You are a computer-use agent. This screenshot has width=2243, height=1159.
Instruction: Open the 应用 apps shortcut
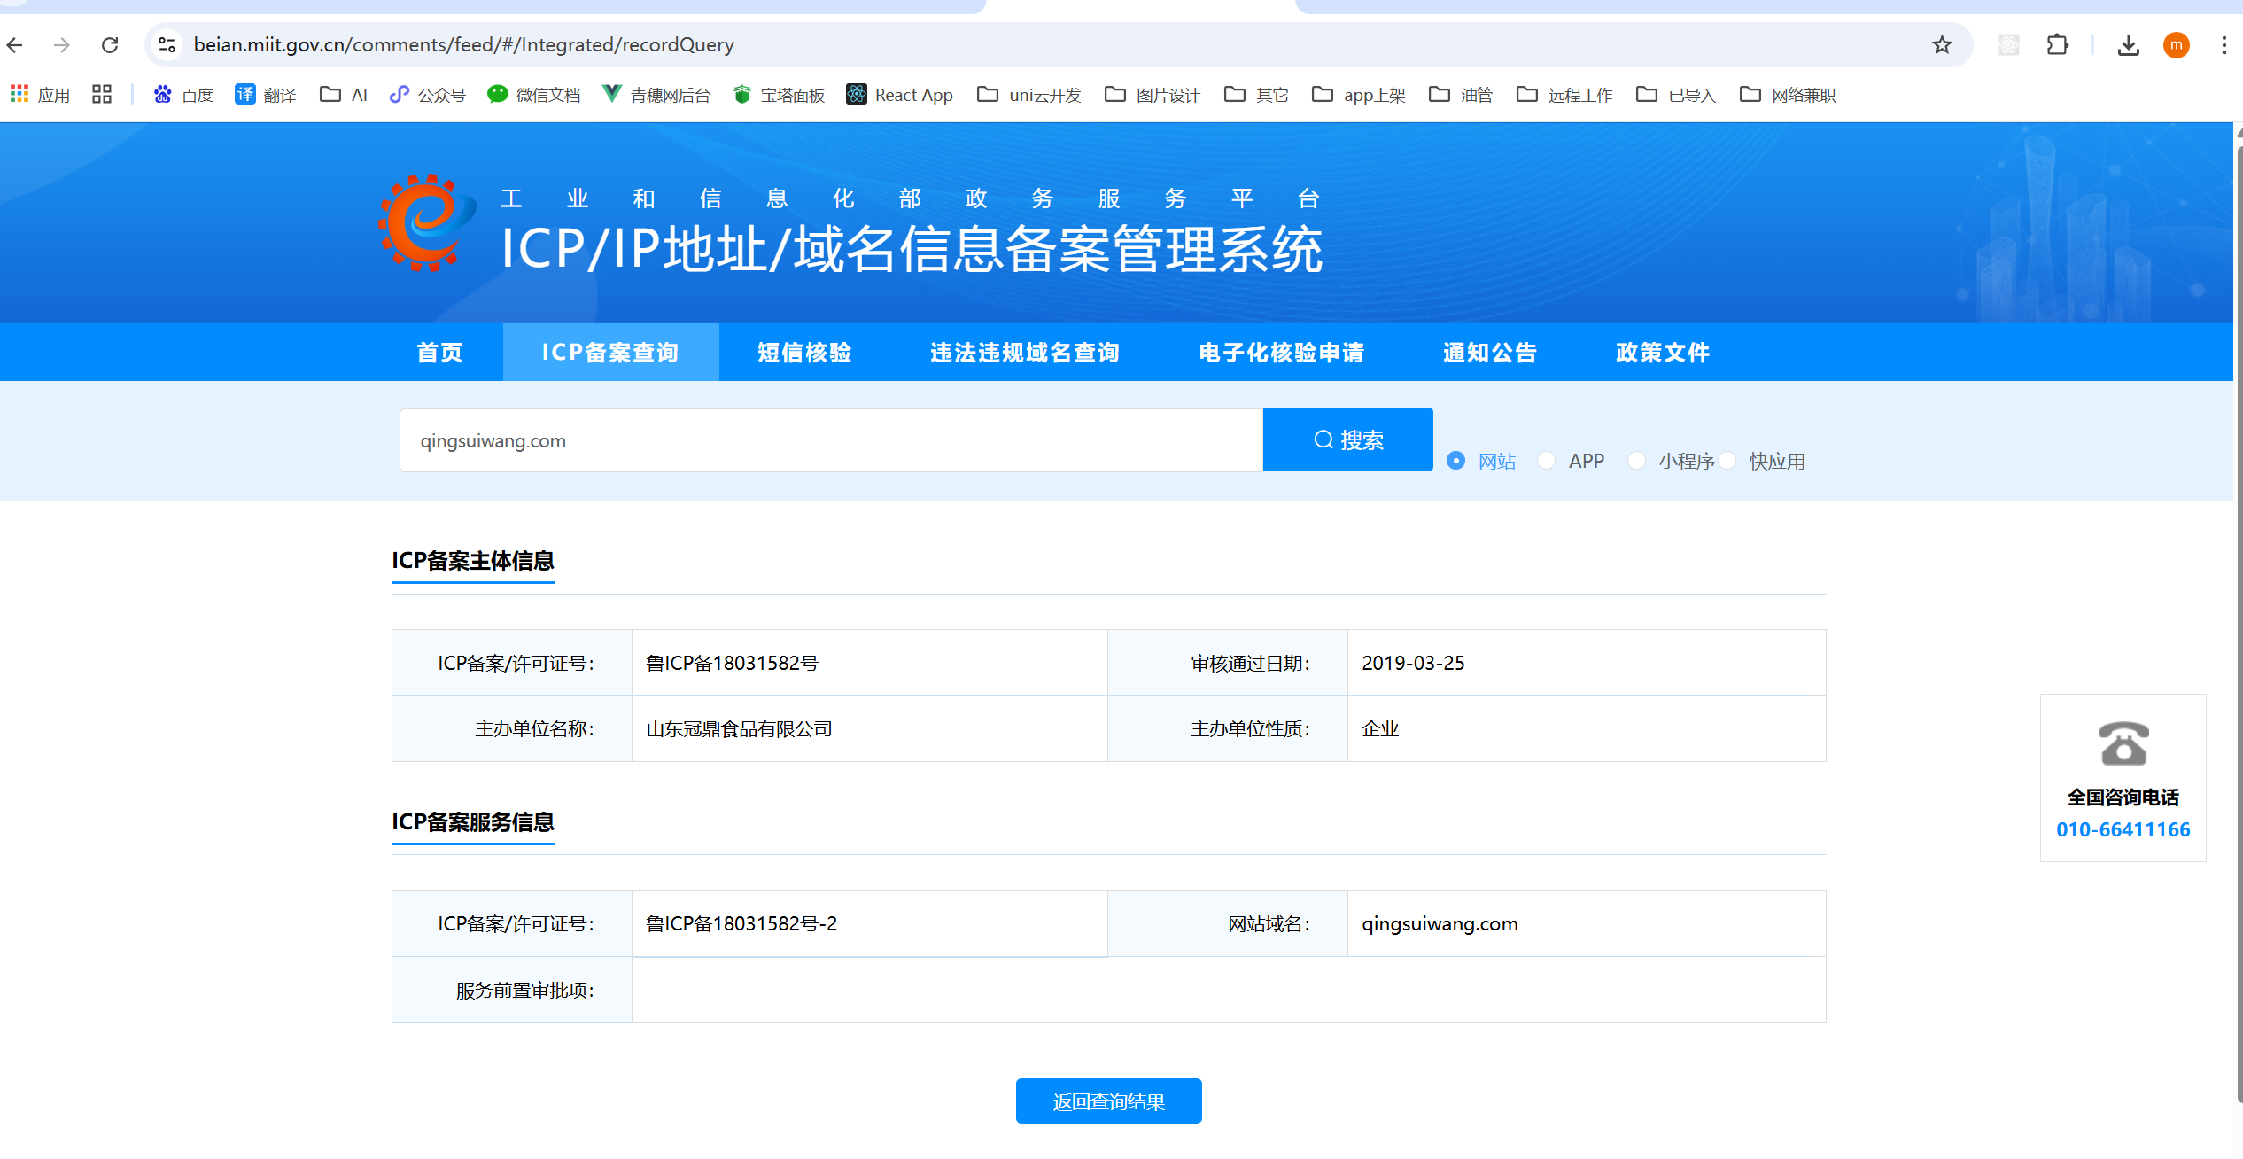tap(40, 95)
